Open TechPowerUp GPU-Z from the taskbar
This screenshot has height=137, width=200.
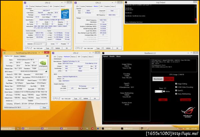click(8, 128)
